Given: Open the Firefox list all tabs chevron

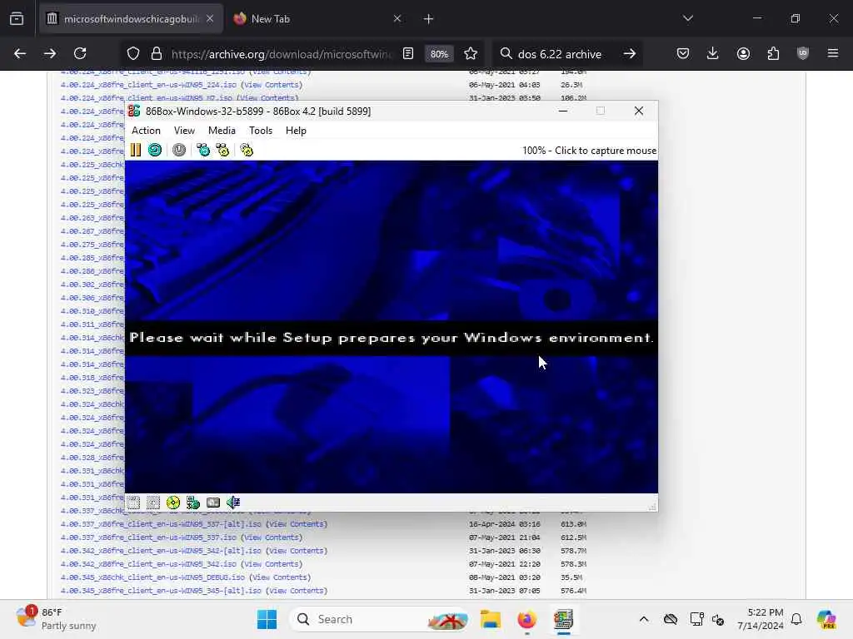Looking at the screenshot, I should [687, 18].
